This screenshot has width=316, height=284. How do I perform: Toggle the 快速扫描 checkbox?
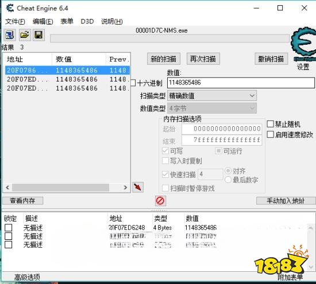pos(165,174)
